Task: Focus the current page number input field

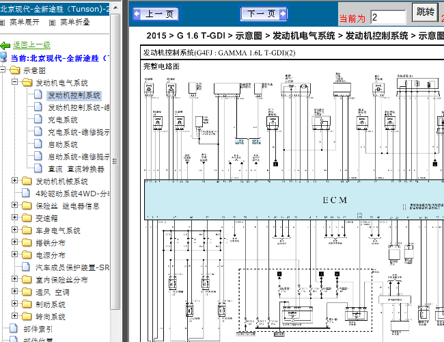Action: (388, 17)
